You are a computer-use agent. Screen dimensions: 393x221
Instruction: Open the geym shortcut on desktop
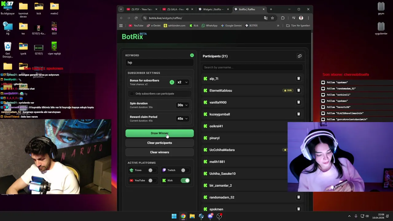pyautogui.click(x=381, y=9)
